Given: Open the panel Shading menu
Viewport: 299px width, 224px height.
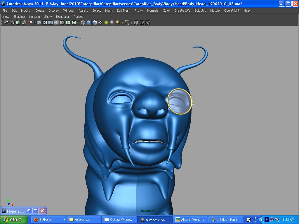Looking at the screenshot, I should [19, 17].
